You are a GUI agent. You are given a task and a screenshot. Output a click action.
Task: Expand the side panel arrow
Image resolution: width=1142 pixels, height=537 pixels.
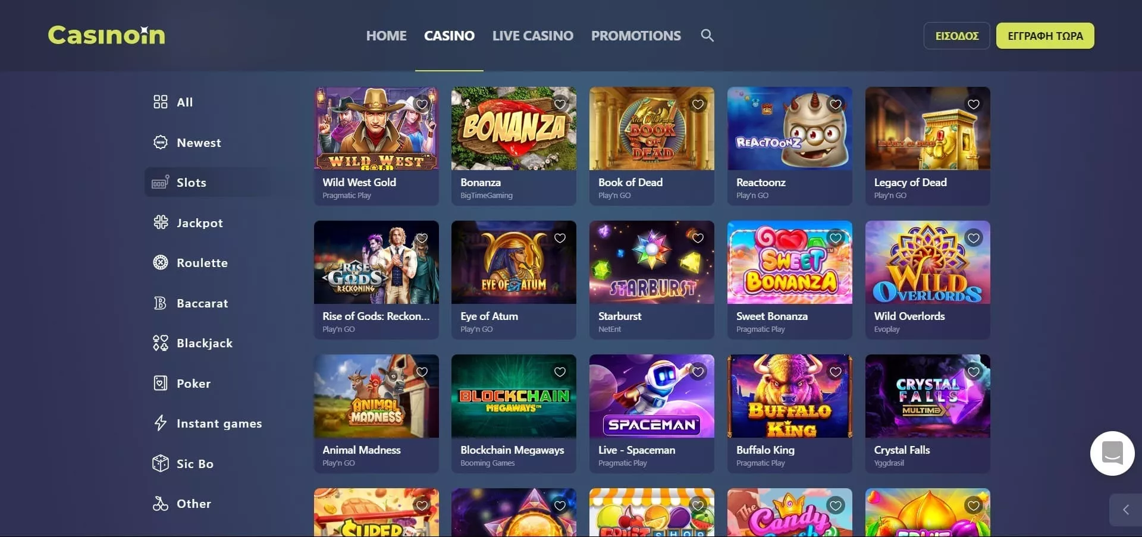(x=1125, y=510)
